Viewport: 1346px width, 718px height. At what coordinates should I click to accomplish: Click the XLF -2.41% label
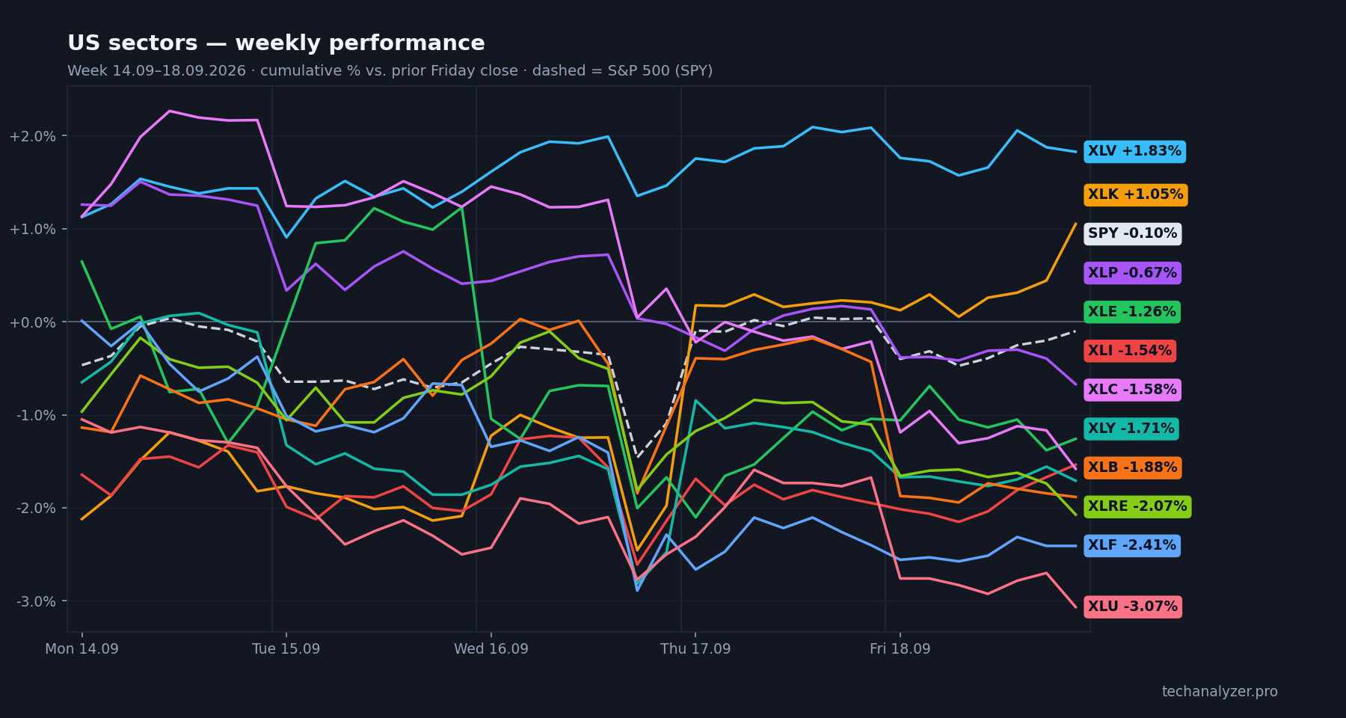coord(1131,545)
